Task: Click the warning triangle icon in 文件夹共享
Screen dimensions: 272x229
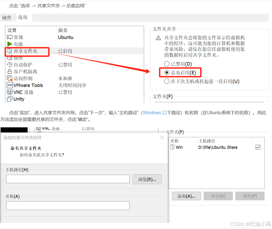Action: point(158,38)
